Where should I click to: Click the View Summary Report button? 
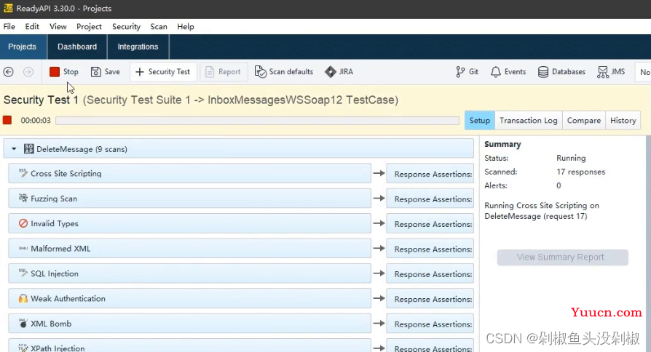563,257
